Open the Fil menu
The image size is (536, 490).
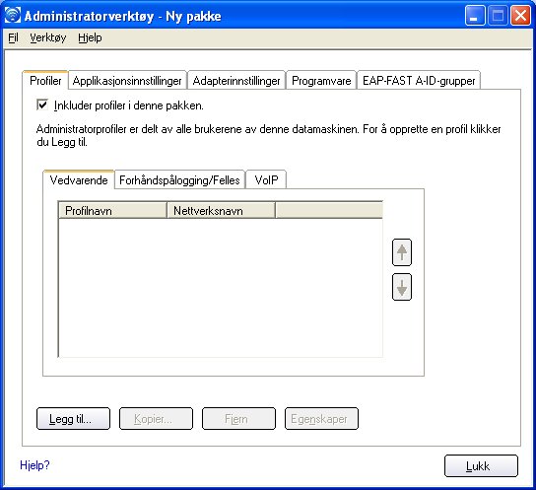tap(13, 37)
